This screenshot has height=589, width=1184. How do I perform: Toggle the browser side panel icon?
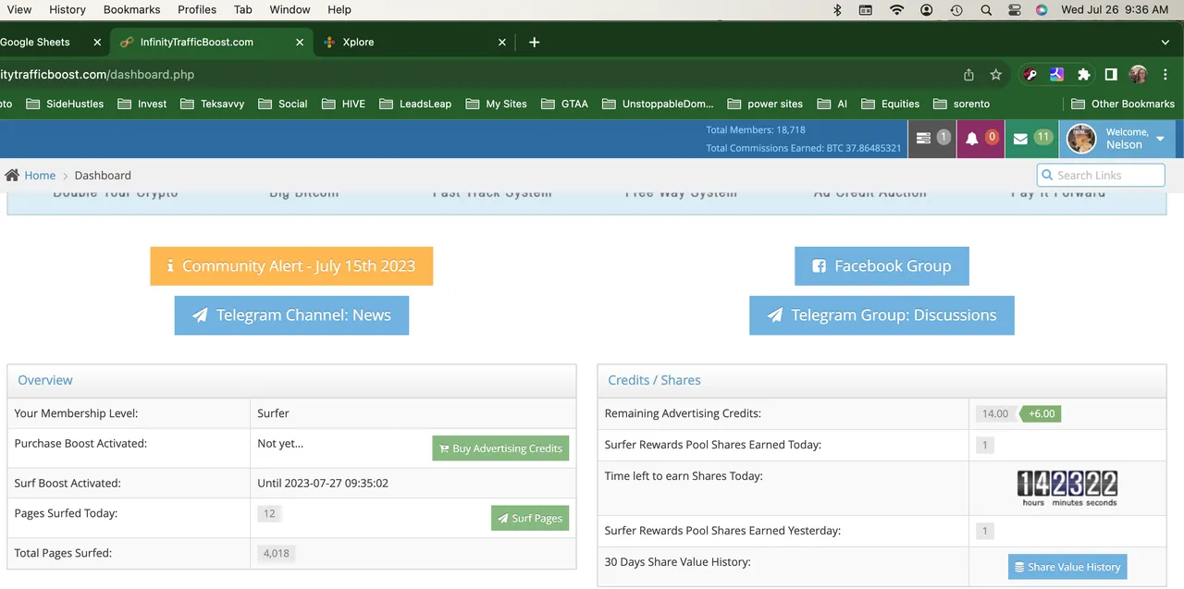pos(1111,74)
